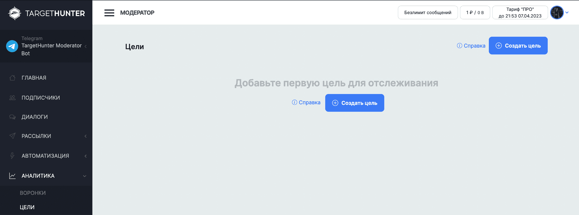Image resolution: width=579 pixels, height=215 pixels.
Task: Toggle the hamburger sidebar menu
Action: (109, 13)
